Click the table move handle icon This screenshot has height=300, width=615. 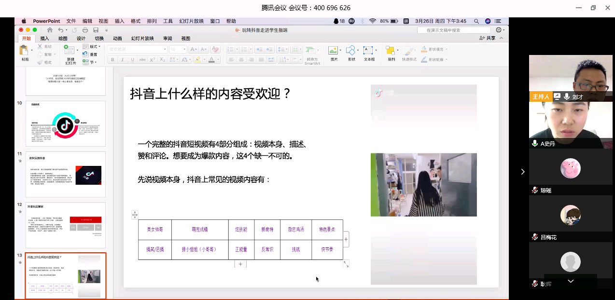(135, 215)
